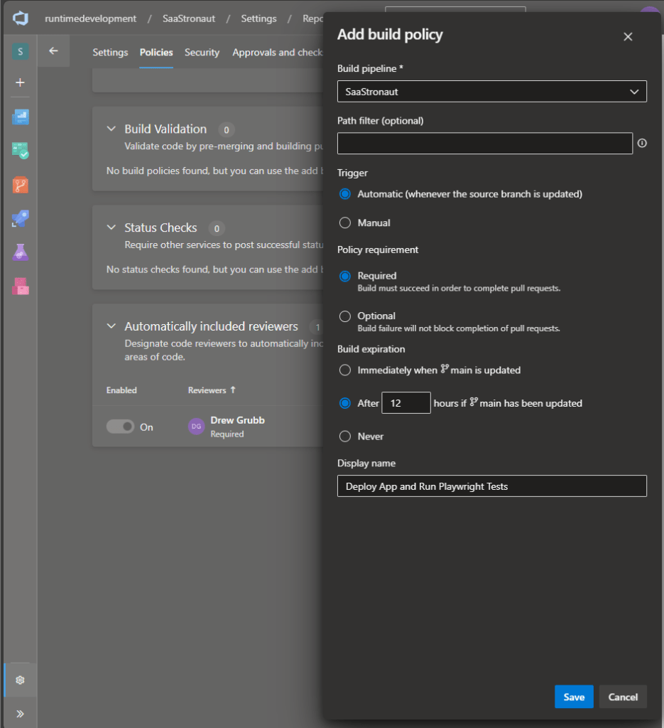
Task: Save the build policy
Action: (573, 697)
